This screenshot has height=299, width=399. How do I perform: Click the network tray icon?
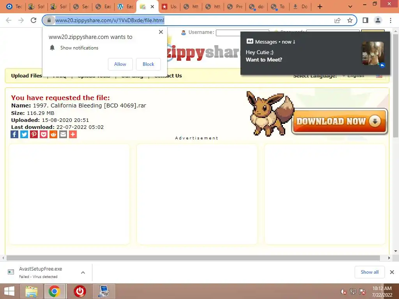tap(353, 292)
